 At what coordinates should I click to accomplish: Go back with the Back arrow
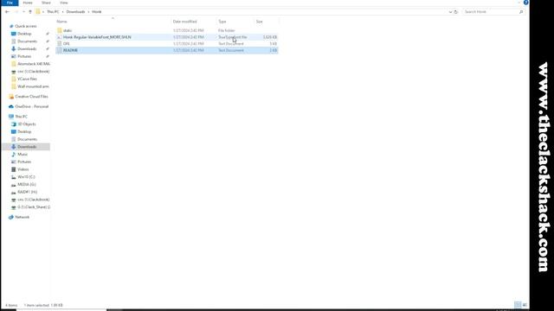7,11
